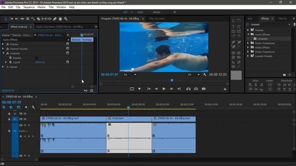Toggle Lowpass Bypass checkbox
The width and height of the screenshot is (296, 166).
coord(36,58)
